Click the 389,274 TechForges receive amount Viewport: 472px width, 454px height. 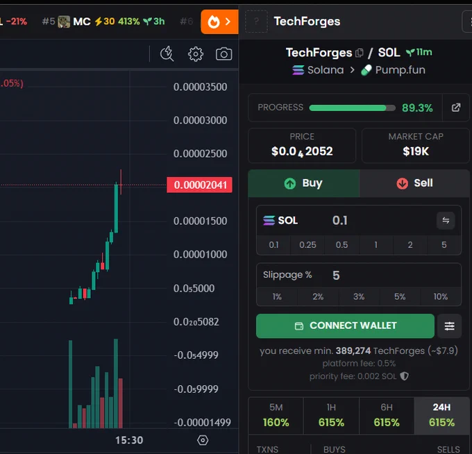point(353,351)
